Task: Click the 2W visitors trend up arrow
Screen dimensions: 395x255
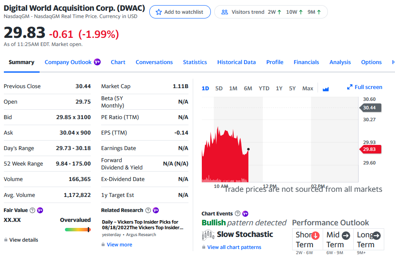Action: click(x=279, y=12)
